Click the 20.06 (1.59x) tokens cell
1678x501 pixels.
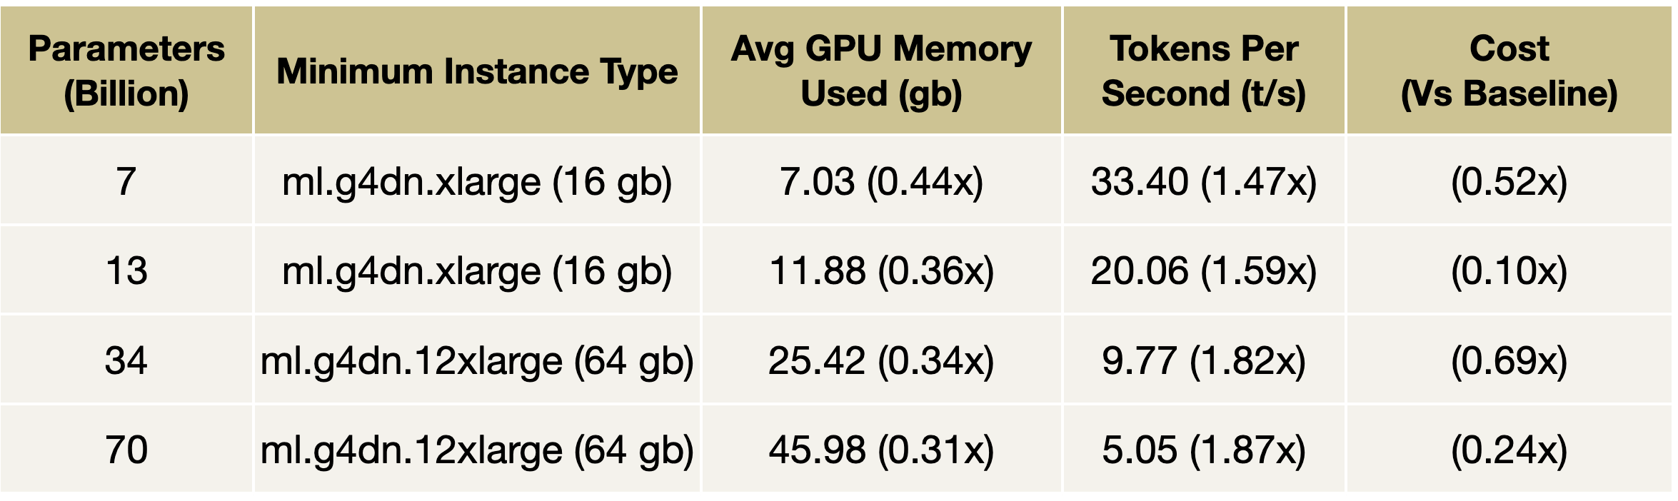[1203, 271]
